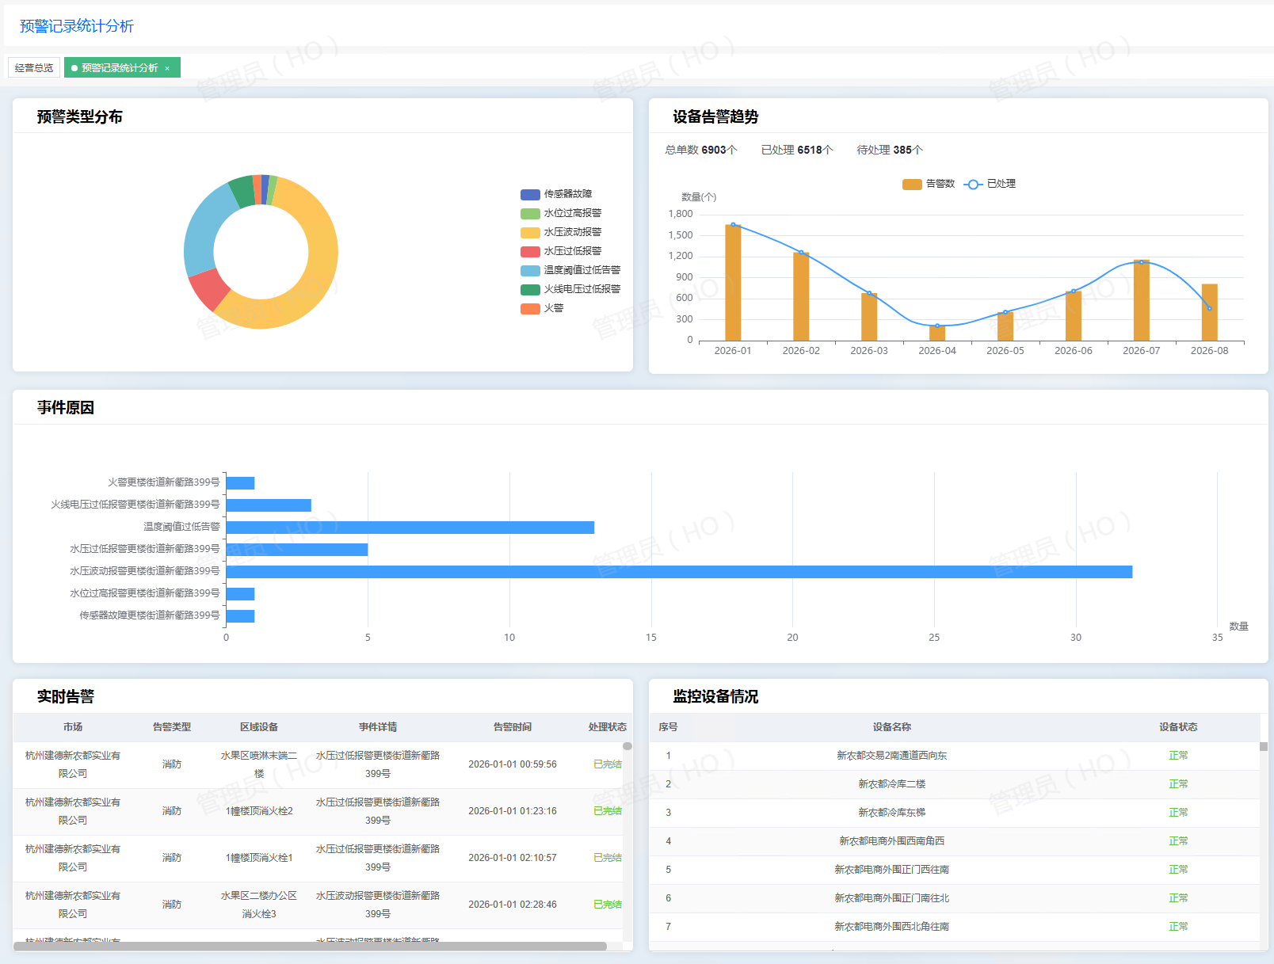Click the vertical scrollbar thumb in 监控设备情况

pyautogui.click(x=1264, y=746)
